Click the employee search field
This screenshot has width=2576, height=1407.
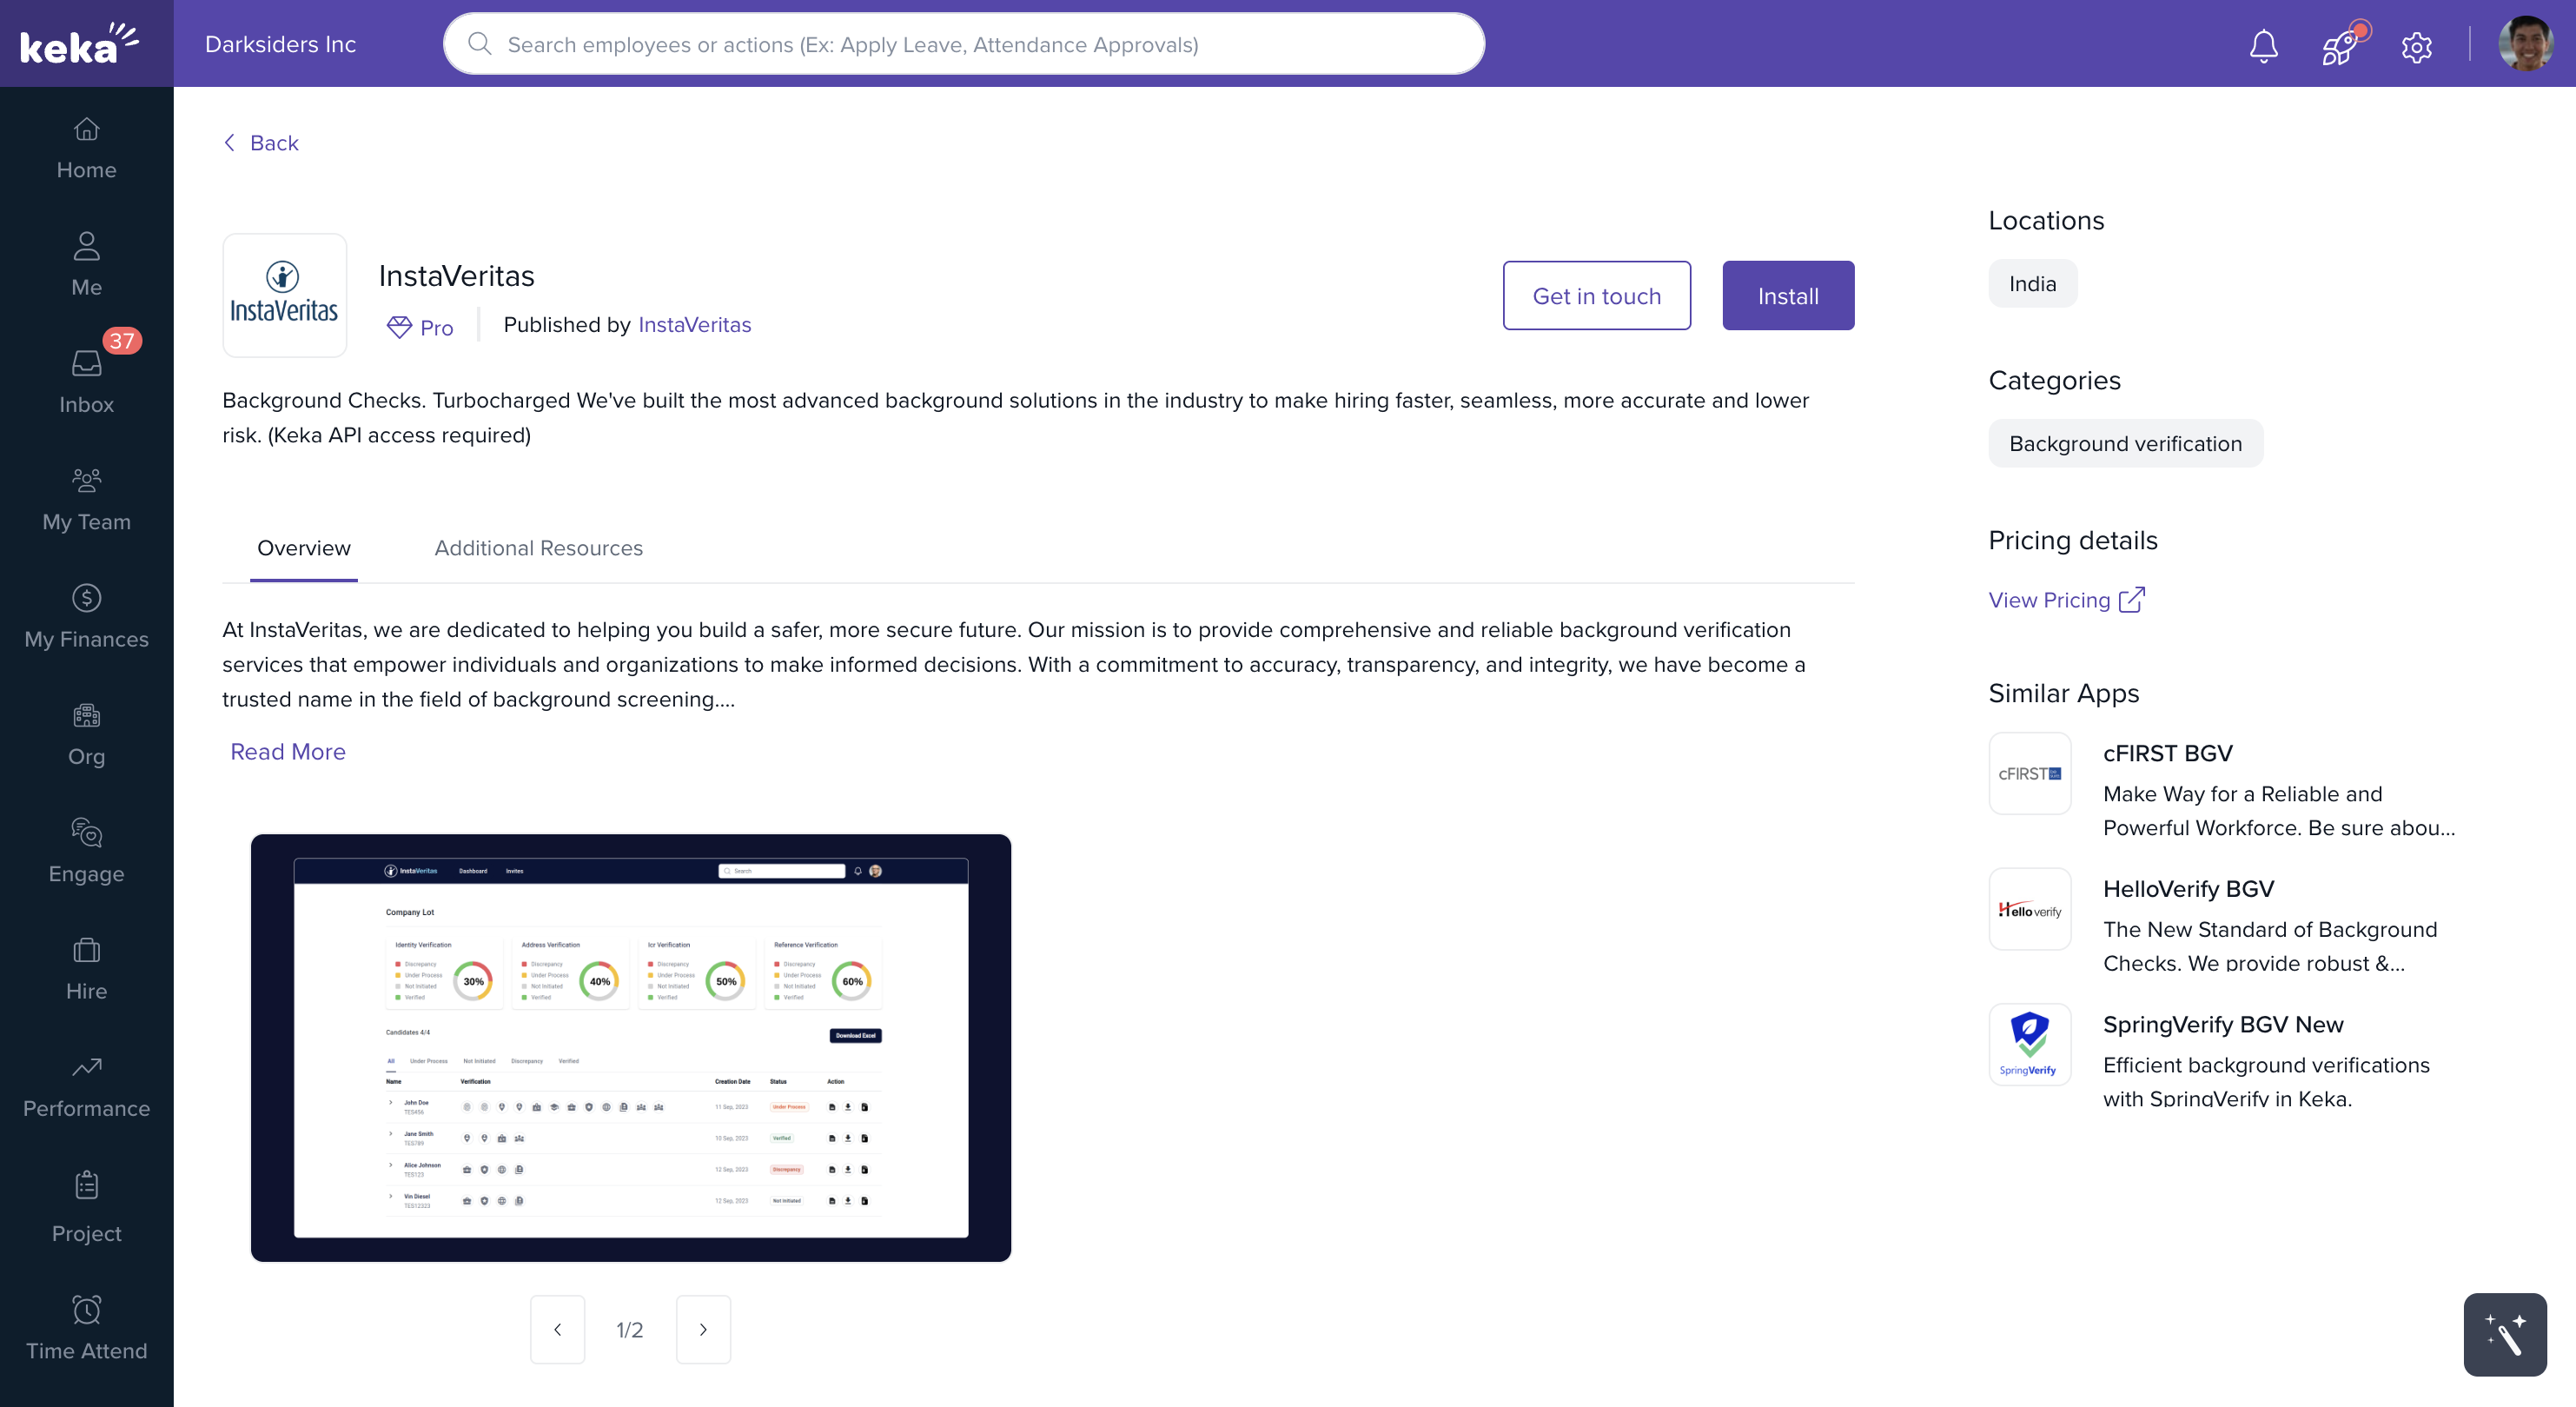pos(963,44)
